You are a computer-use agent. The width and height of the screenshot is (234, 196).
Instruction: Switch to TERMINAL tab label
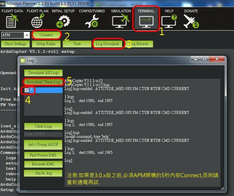coord(146,11)
